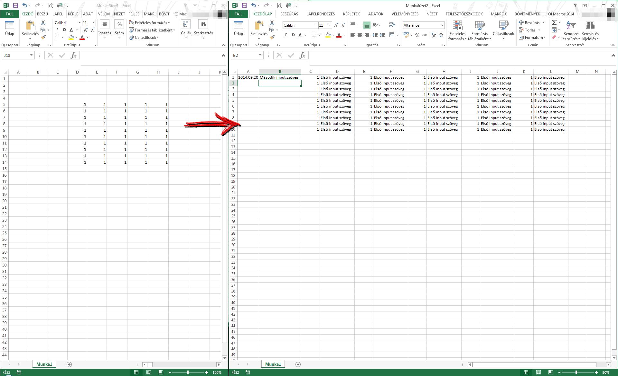Screen dimensions: 618x376
Task: Open FEJLESZTŐESZKÖZÖK tab in Munkafüzet2
Action: [x=464, y=14]
